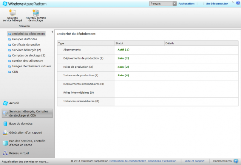Image resolution: width=241 pixels, height=165 pixels.
Task: Click the Services hébergés section icon
Action: tap(5, 113)
